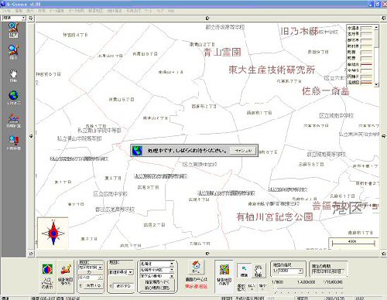
Task: Open the combo box at top-left of sidebar
Action: pos(14,18)
